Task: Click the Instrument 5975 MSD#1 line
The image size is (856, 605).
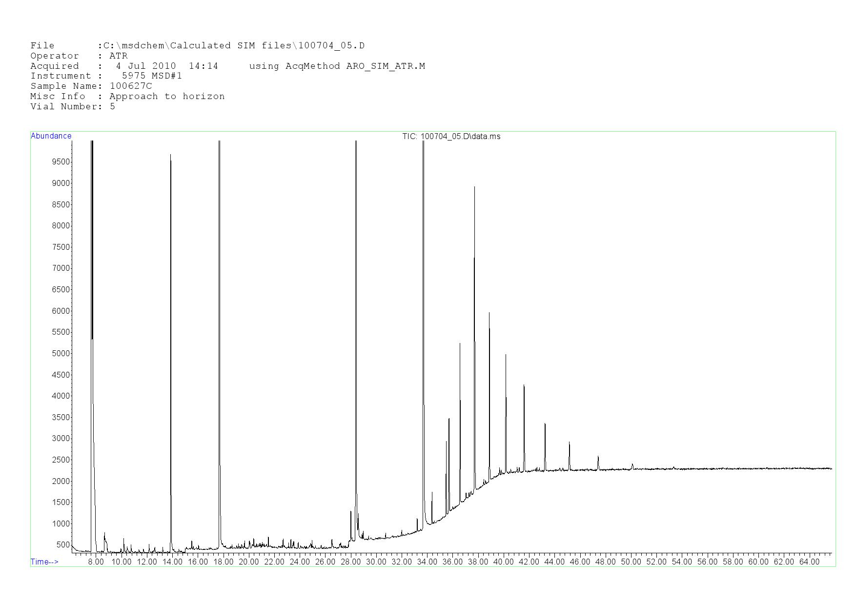Action: tap(106, 76)
